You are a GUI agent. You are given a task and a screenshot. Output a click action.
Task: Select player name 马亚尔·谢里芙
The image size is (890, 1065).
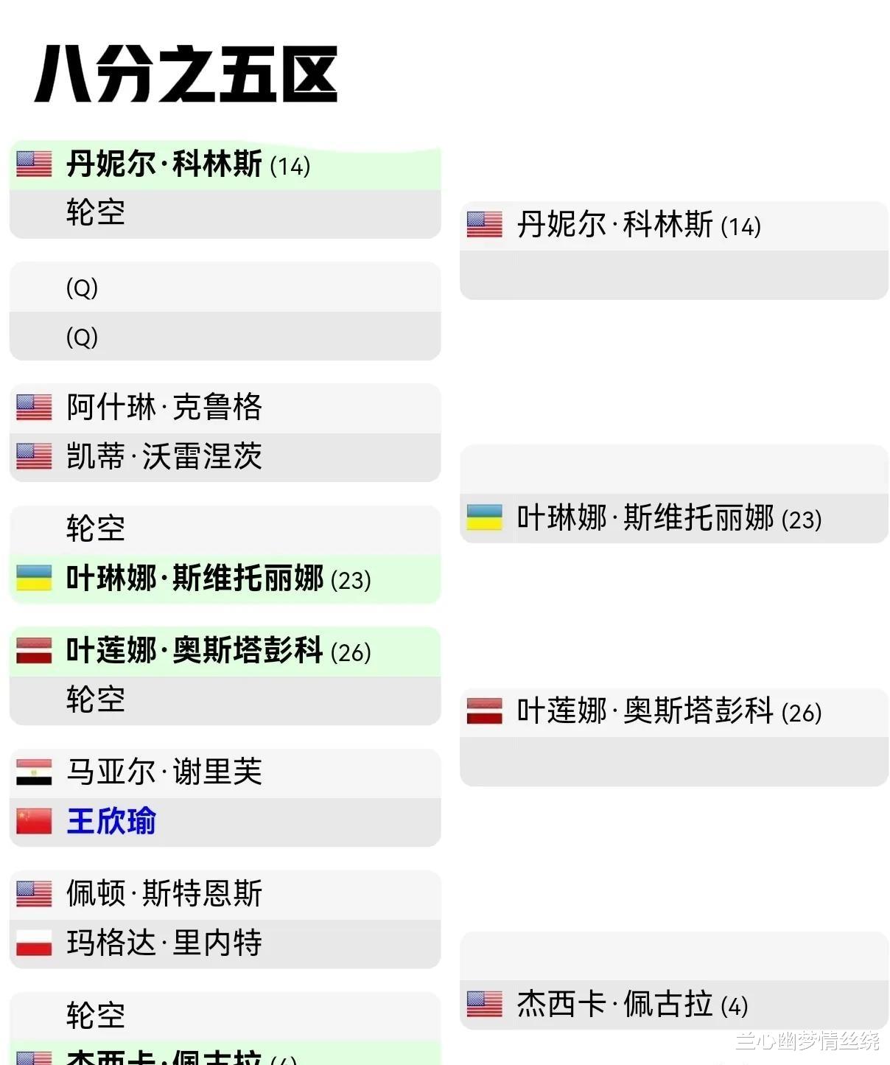click(x=164, y=772)
